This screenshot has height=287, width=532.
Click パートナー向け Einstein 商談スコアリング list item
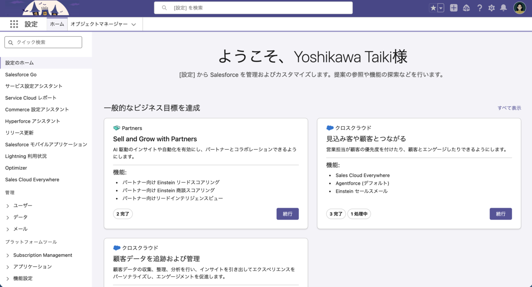(x=168, y=190)
